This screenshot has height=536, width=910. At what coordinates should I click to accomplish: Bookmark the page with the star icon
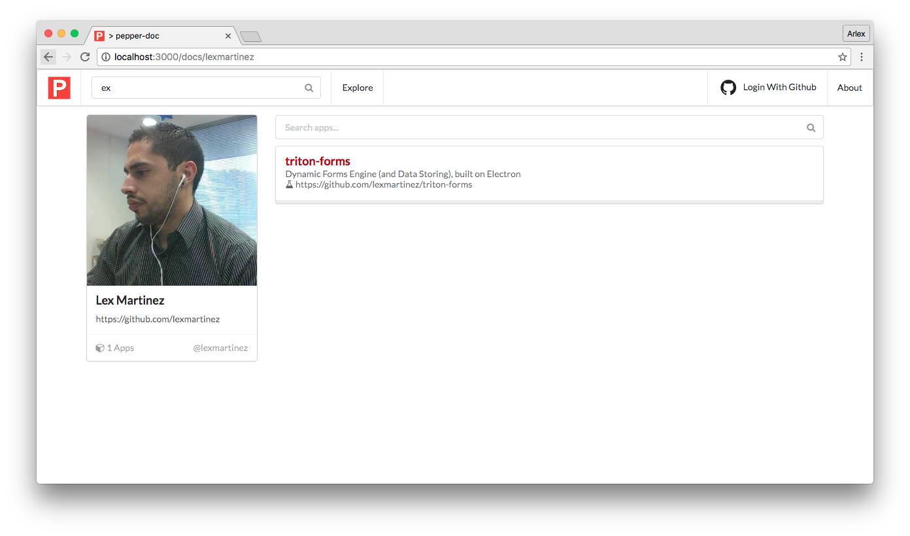[x=843, y=57]
